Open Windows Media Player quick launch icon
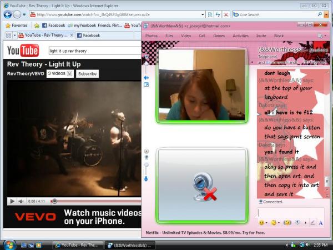Image resolution: width=333 pixels, height=250 pixels. coord(38,245)
